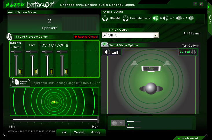Click the Razer ESP logo icon

pos(20,82)
